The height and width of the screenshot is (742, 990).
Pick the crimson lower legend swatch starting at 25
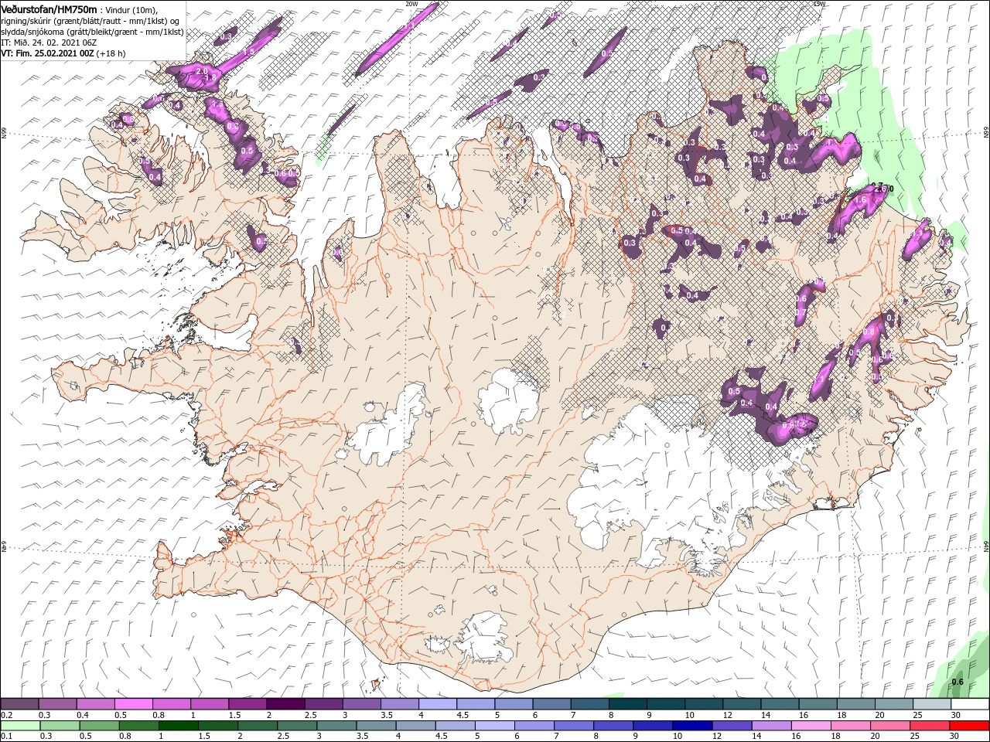coord(929,726)
